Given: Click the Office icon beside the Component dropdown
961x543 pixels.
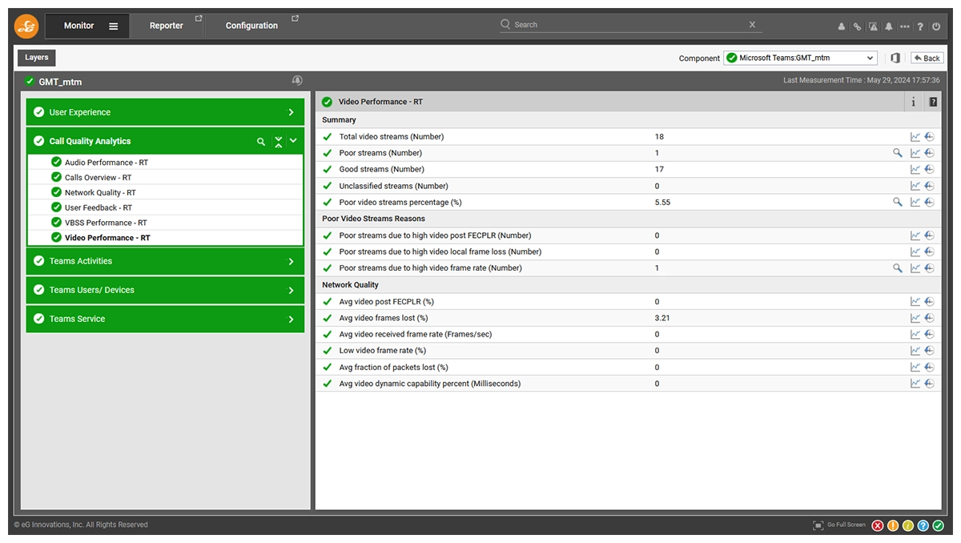Looking at the screenshot, I should tap(895, 58).
